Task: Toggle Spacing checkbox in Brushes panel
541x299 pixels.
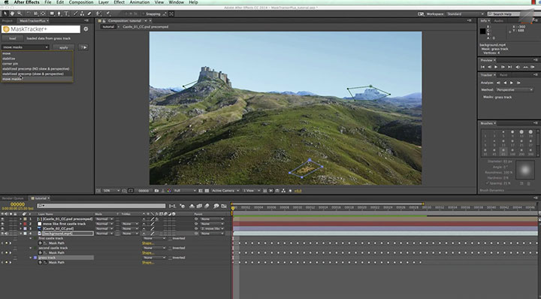Action: coord(488,183)
